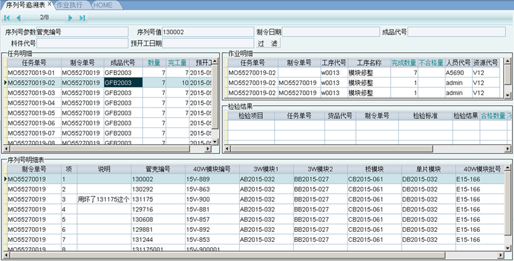Image resolution: width=514 pixels, height=261 pixels.
Task: Focus the 成品代号 input field
Action: click(x=460, y=32)
